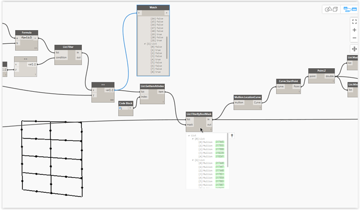
Task: Select the List.GetItemAtIndex node header
Action: (x=152, y=86)
